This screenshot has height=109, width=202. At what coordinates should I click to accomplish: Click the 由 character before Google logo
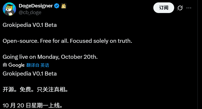(x=5, y=65)
